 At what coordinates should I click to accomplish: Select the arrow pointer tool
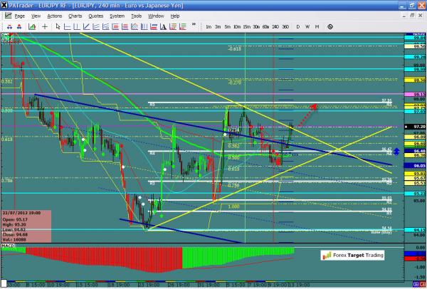[x=58, y=26]
